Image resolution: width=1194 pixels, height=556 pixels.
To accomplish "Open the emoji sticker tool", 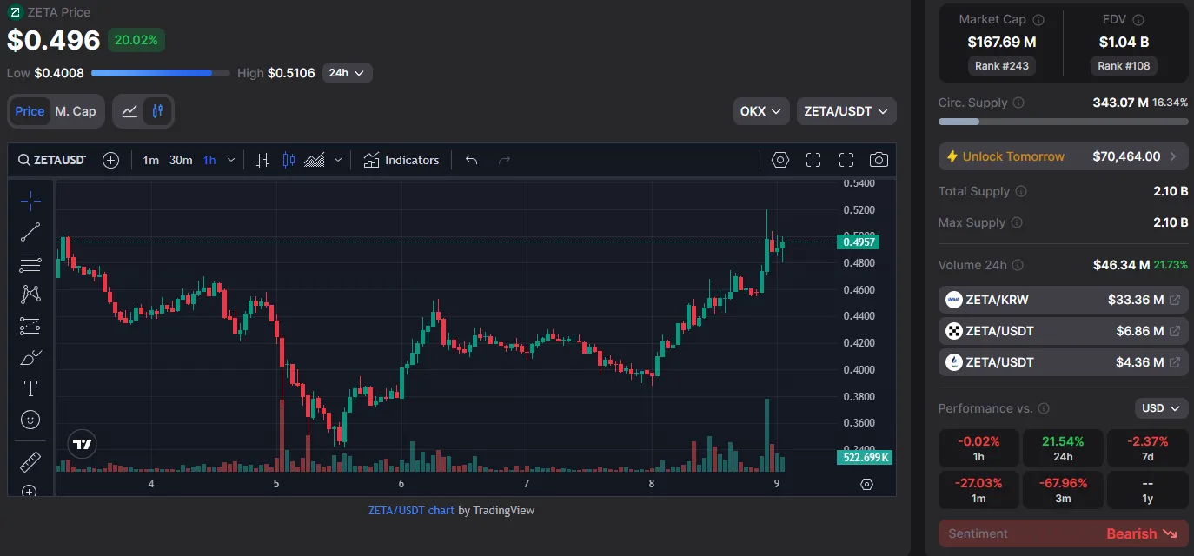I will [30, 420].
